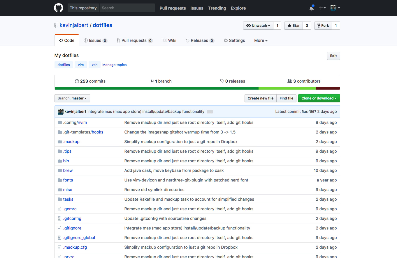The image size is (397, 258).
Task: Select the vim topic tag
Action: pos(81,65)
